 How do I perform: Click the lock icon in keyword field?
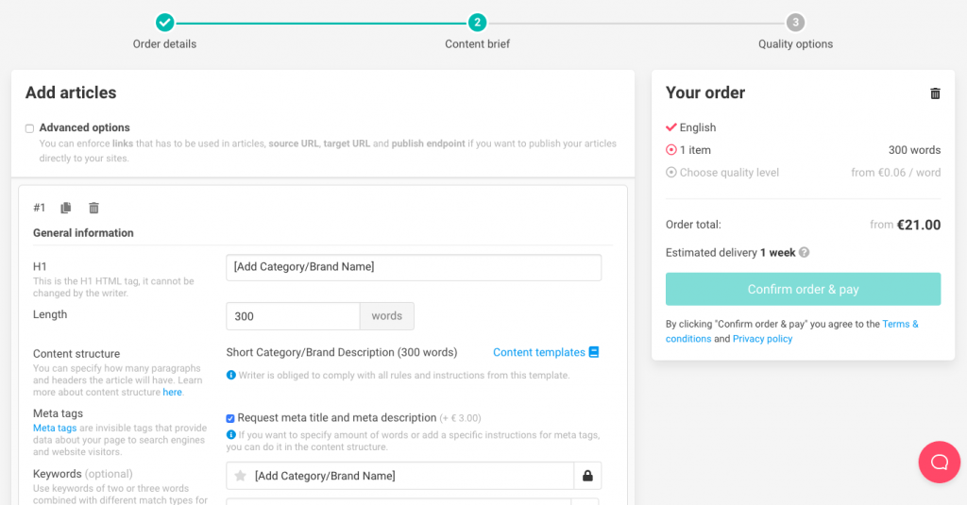pos(587,476)
